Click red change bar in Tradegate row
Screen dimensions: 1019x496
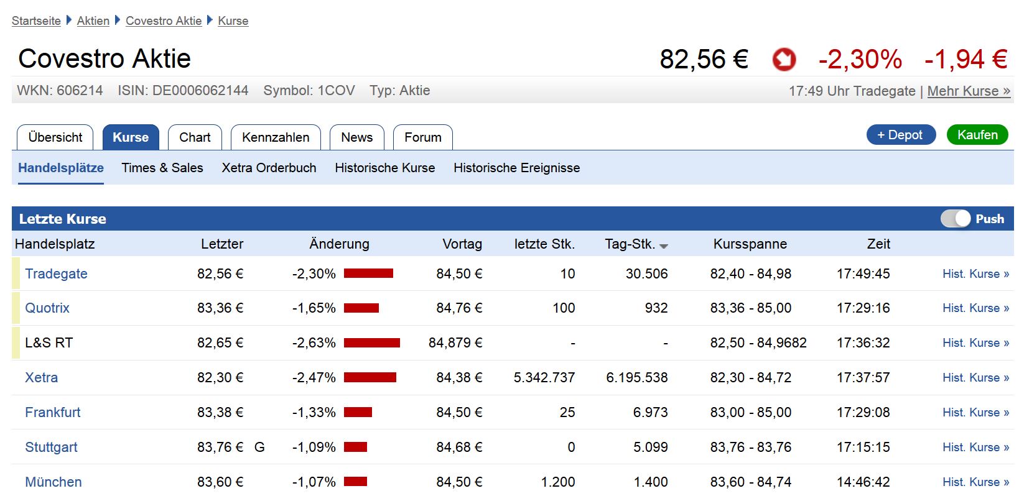[x=368, y=273]
